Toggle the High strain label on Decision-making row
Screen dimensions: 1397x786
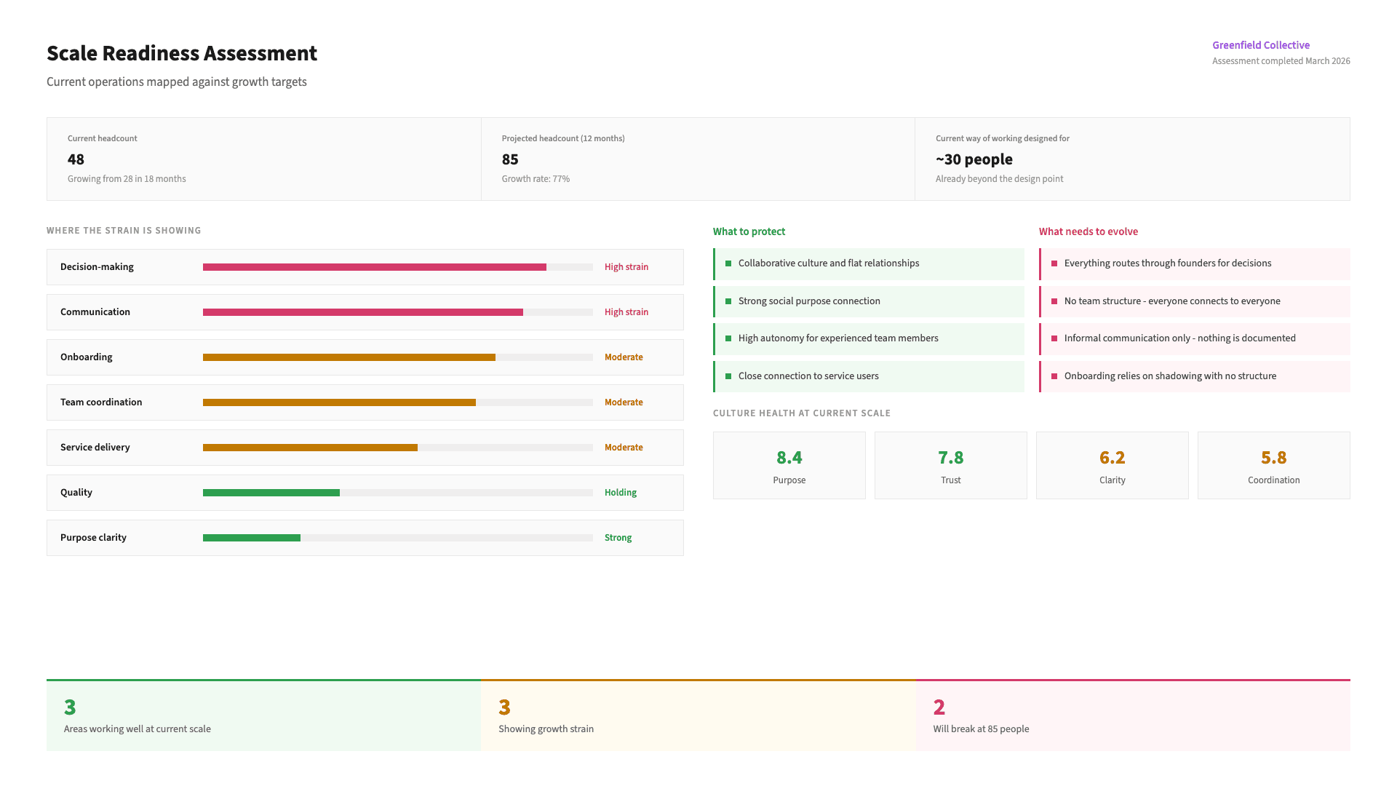coord(626,266)
